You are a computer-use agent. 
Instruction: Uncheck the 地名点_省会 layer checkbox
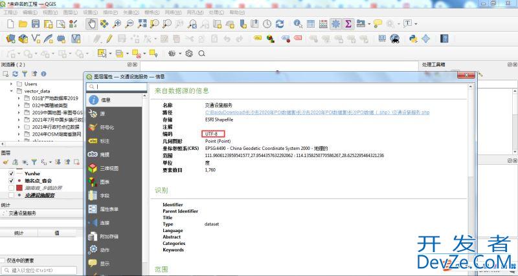tap(12, 181)
